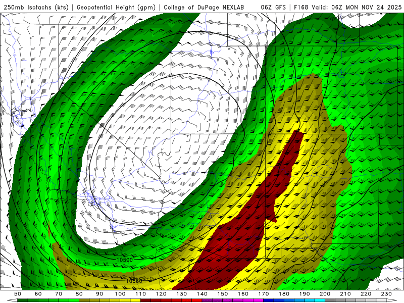
Task: Click the 230 knot legend label
Action: (x=386, y=294)
